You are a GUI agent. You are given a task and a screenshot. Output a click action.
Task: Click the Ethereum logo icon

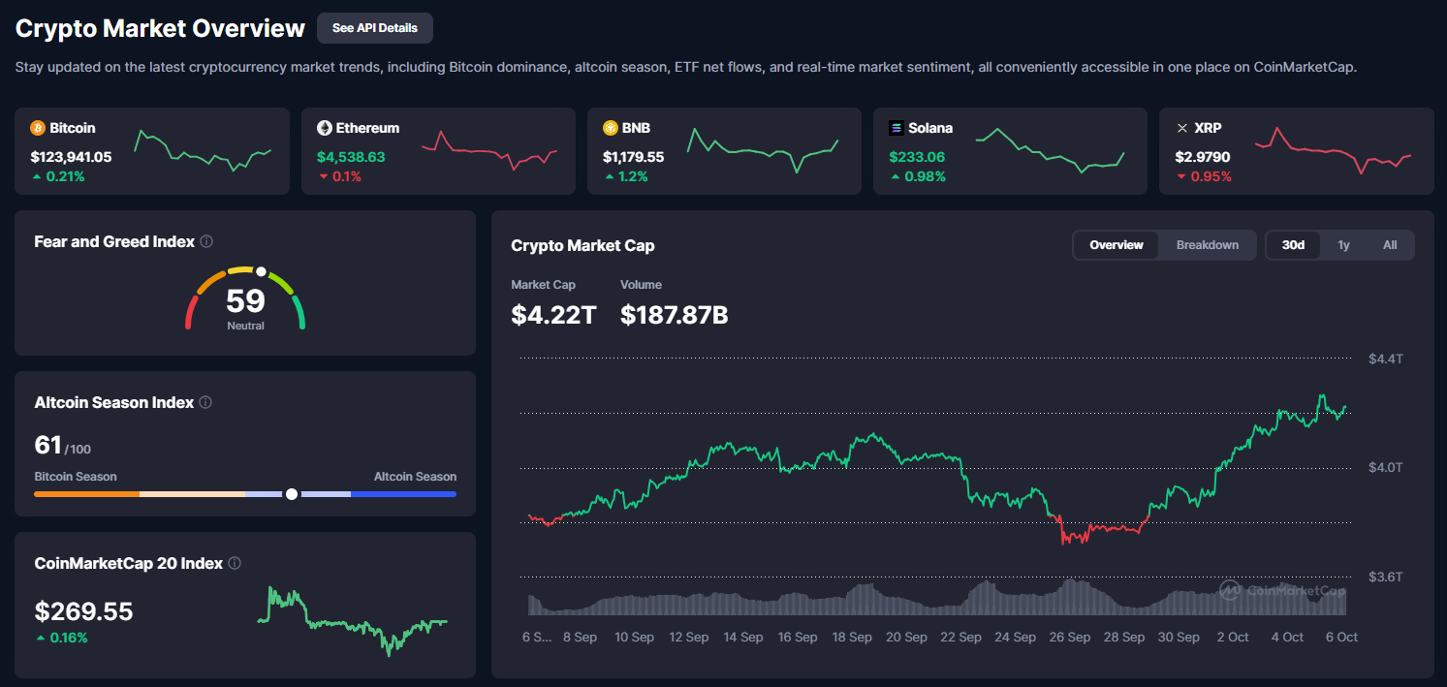325,128
